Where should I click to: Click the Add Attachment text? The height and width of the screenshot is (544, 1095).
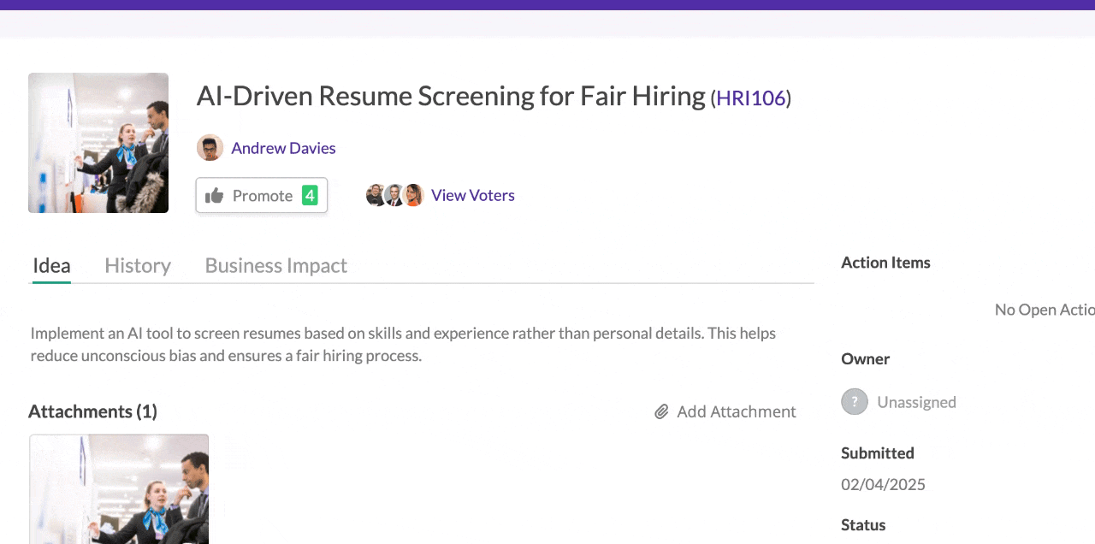pyautogui.click(x=737, y=411)
